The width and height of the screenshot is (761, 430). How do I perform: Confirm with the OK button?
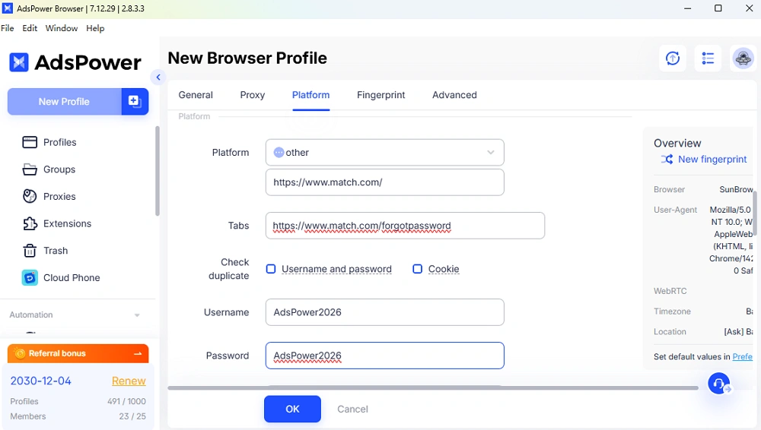[293, 409]
